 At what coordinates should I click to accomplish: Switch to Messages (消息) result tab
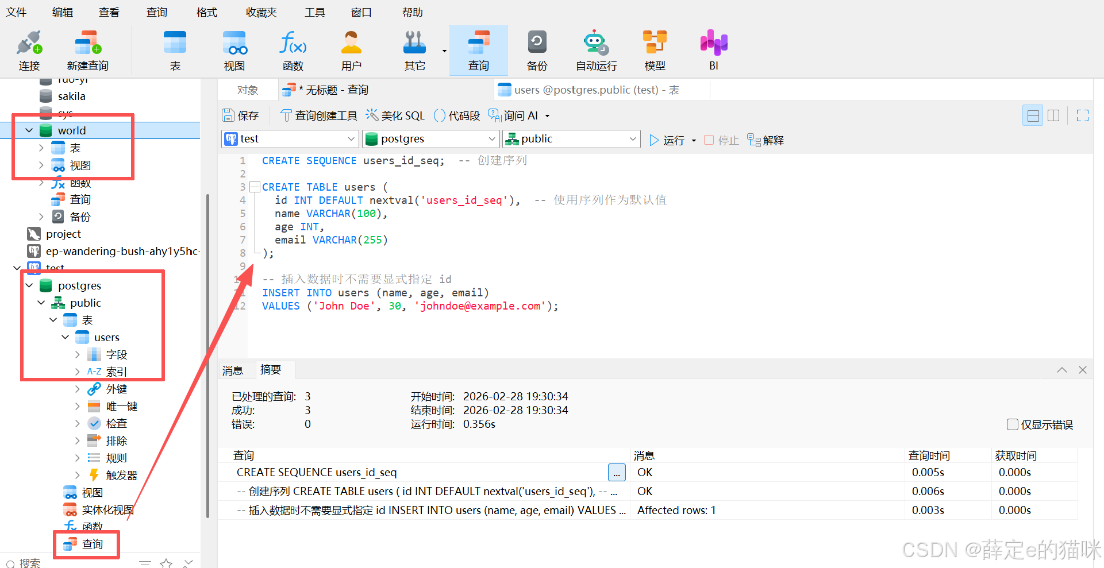point(233,370)
